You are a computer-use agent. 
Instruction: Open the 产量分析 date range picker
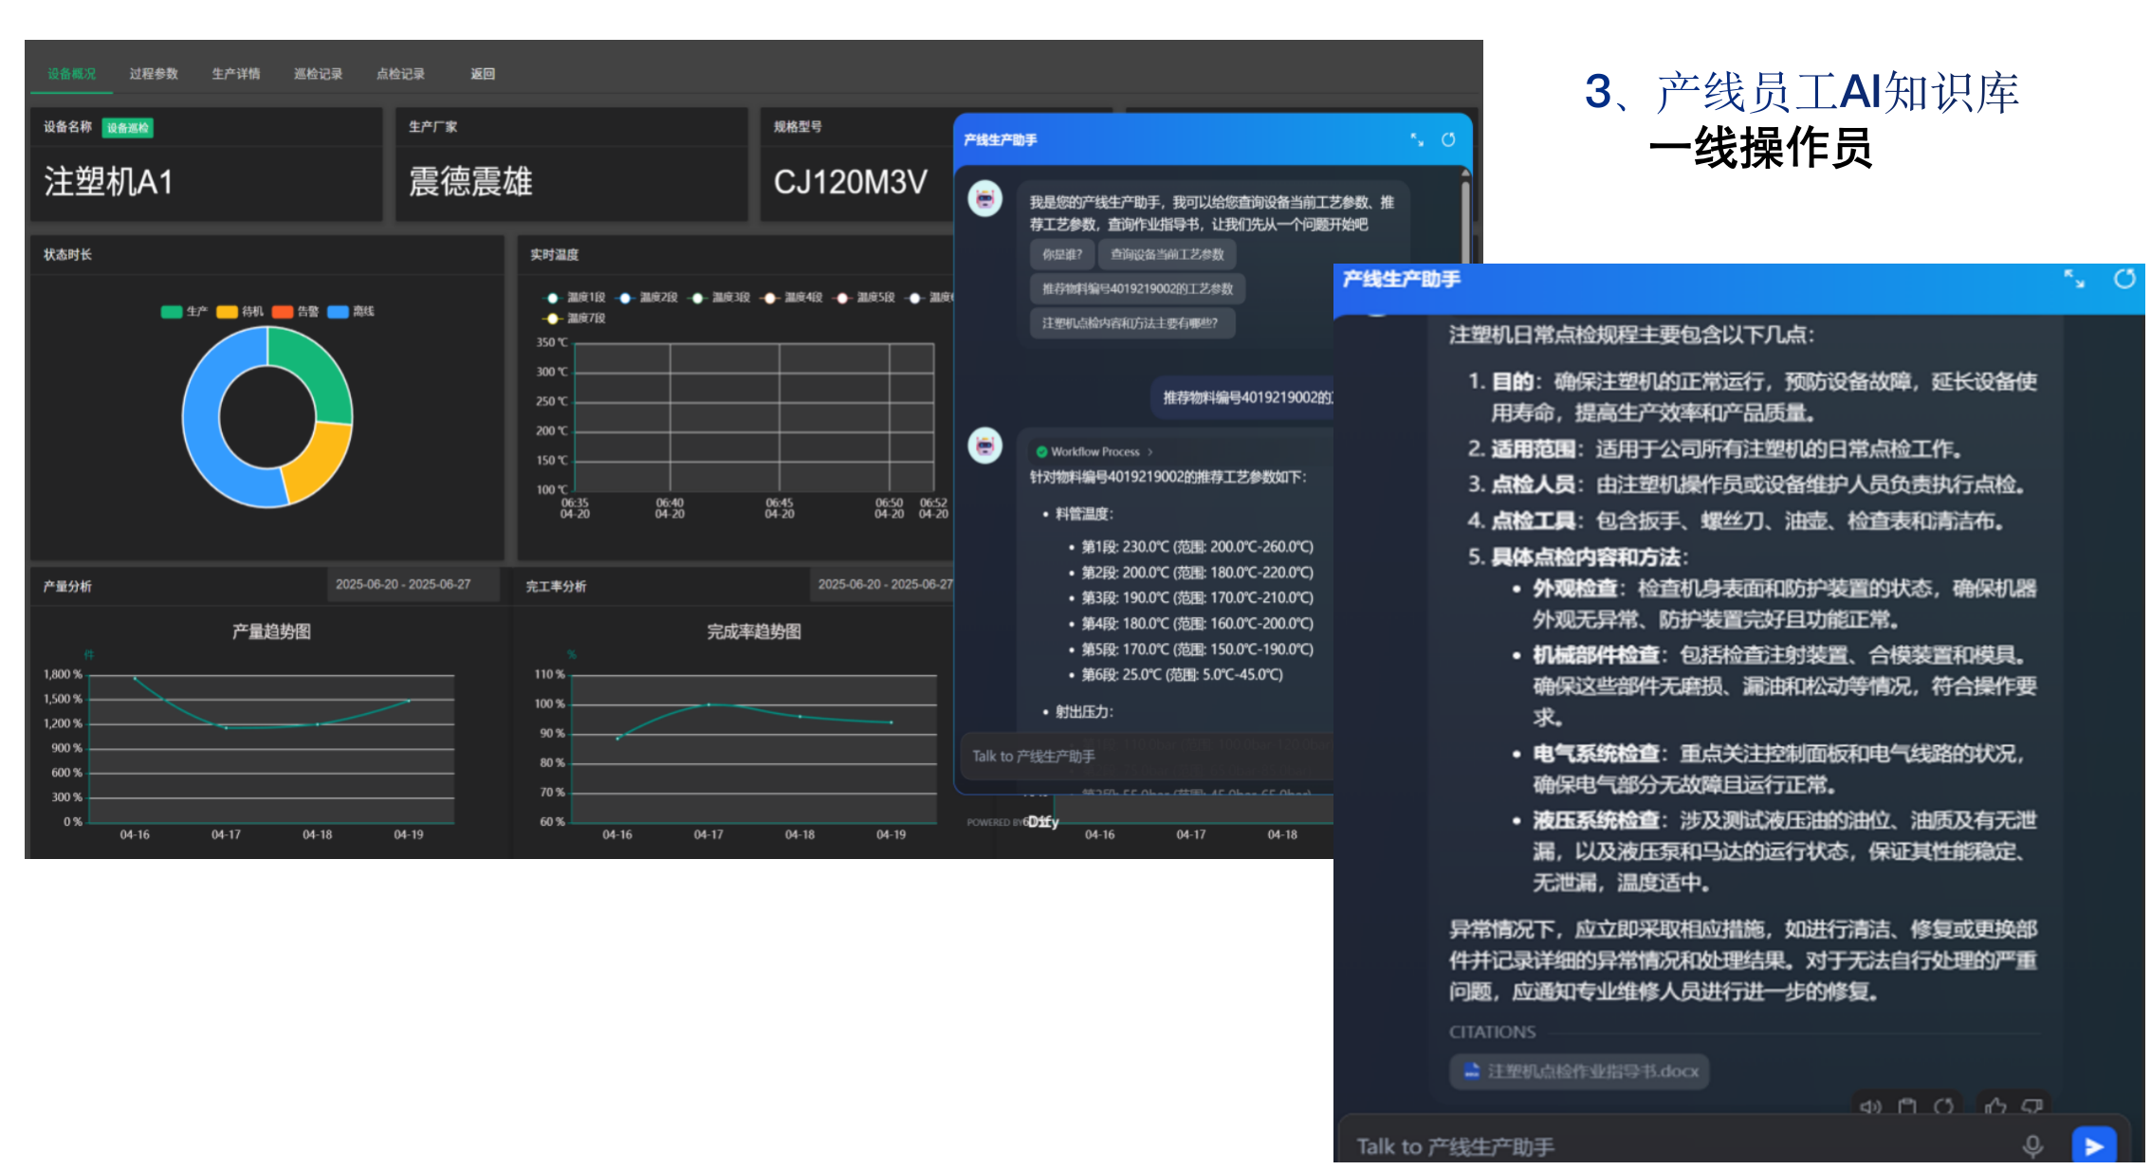pos(403,584)
